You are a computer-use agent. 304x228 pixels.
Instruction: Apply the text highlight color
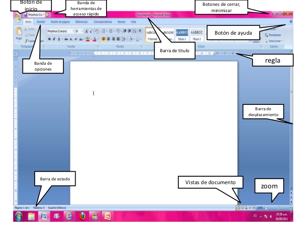click(88, 39)
